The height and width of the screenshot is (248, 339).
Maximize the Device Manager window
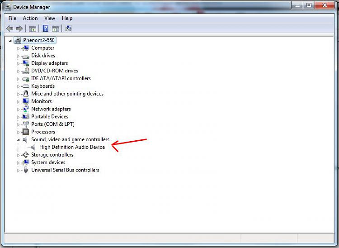tap(309, 5)
